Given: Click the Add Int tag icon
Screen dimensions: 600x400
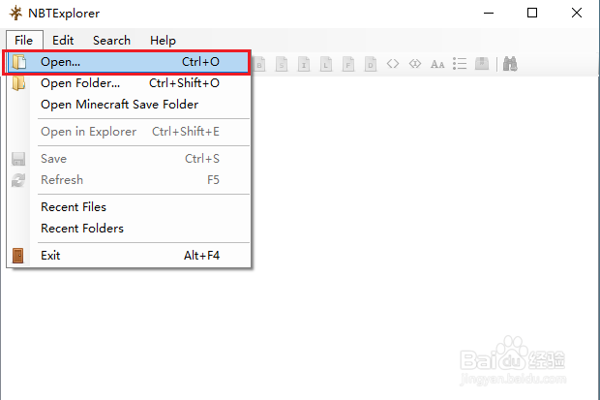Looking at the screenshot, I should coord(304,64).
